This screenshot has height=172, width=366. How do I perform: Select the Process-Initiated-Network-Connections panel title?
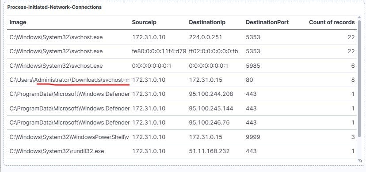54,7
